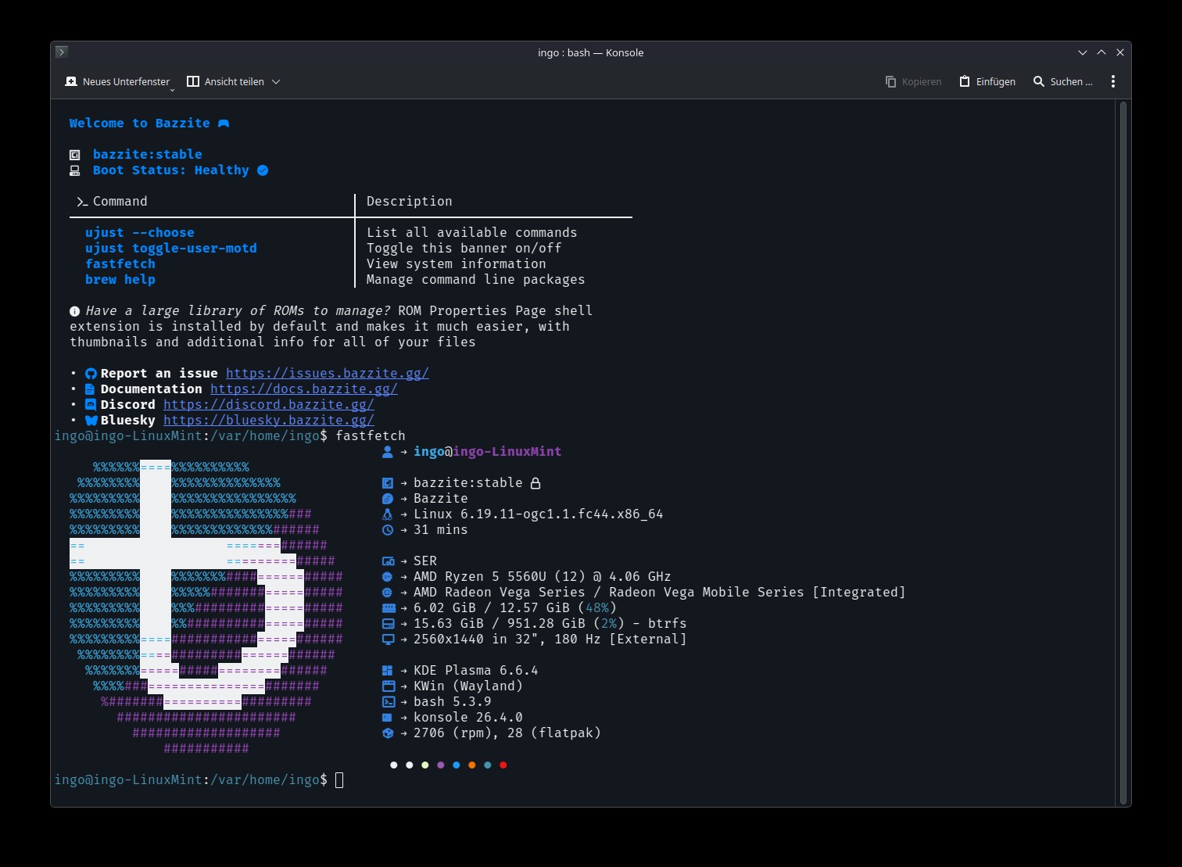
Task: Click the "Manage command line packages" description
Action: click(x=476, y=280)
